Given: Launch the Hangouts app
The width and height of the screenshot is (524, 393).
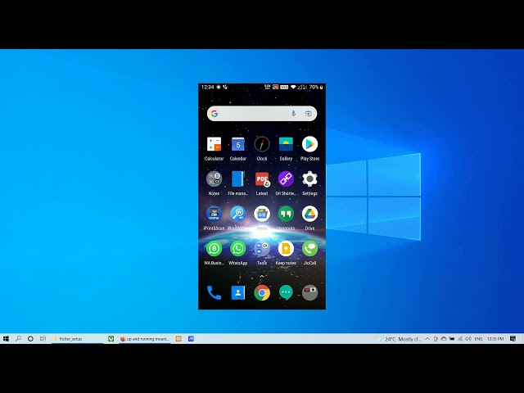Looking at the screenshot, I should [286, 215].
